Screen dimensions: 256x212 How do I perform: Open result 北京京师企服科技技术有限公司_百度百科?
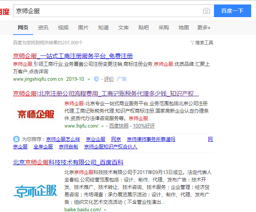[x=68, y=163]
